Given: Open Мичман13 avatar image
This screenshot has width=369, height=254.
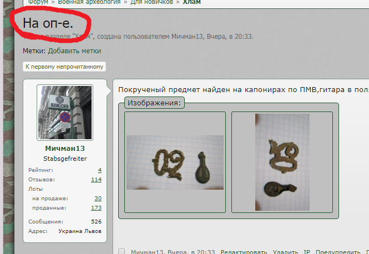Looking at the screenshot, I should point(65,113).
